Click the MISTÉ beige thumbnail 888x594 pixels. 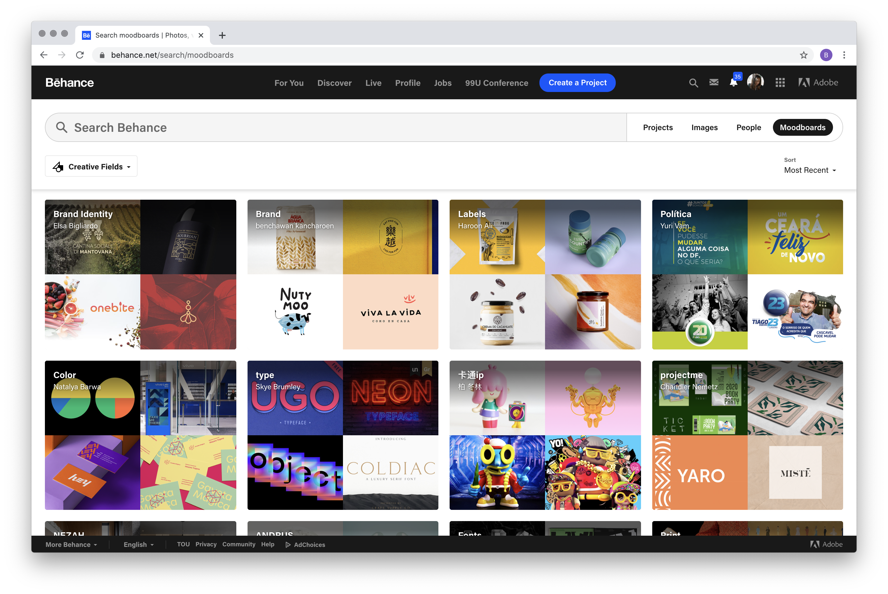[796, 472]
